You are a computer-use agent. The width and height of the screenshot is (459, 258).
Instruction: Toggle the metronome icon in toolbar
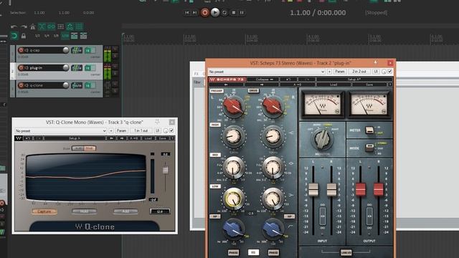[32, 27]
